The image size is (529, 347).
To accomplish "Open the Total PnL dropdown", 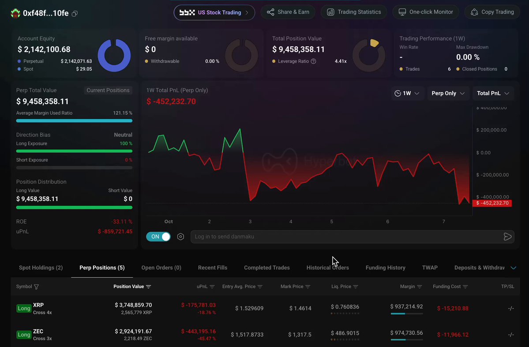I will pyautogui.click(x=493, y=94).
